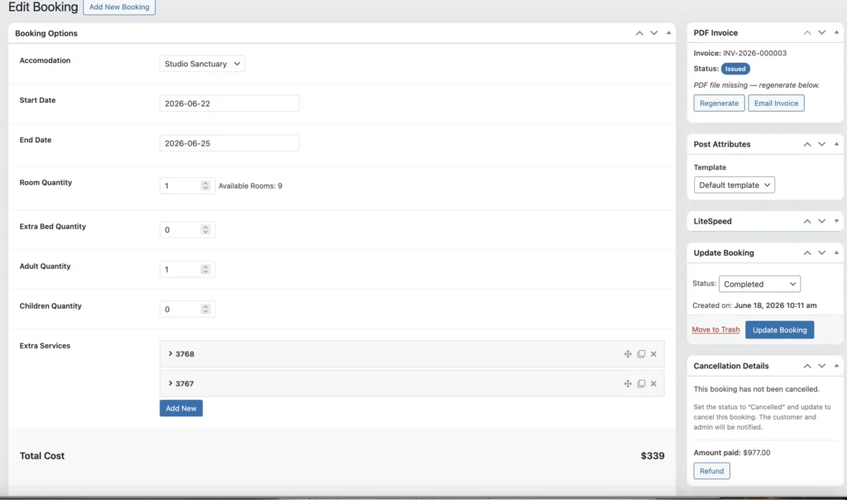The width and height of the screenshot is (847, 500).
Task: Collapse the Update Booking panel
Action: (x=836, y=253)
